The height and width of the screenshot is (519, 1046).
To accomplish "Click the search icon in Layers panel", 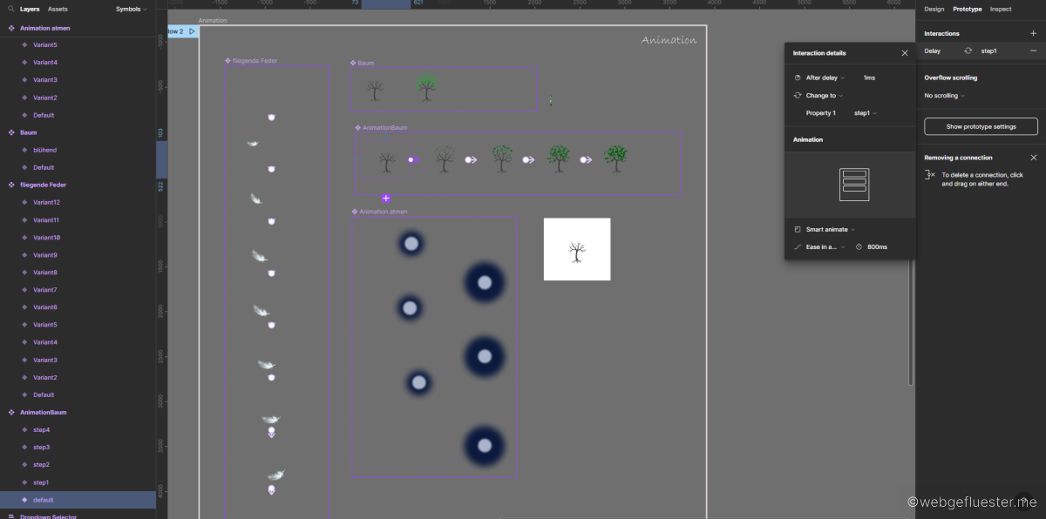I will (x=10, y=9).
